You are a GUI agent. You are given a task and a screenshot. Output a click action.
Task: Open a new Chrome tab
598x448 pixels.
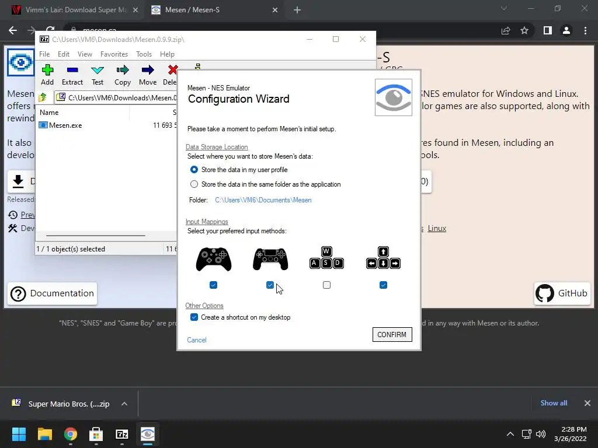point(297,10)
